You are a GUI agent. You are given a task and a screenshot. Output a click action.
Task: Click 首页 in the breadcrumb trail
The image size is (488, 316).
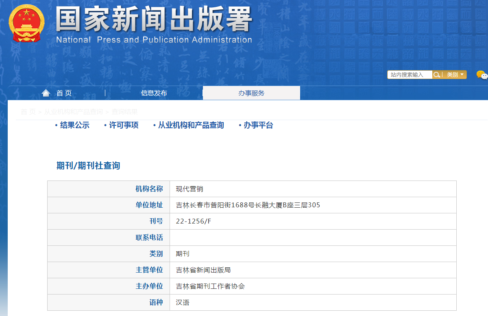click(28, 112)
